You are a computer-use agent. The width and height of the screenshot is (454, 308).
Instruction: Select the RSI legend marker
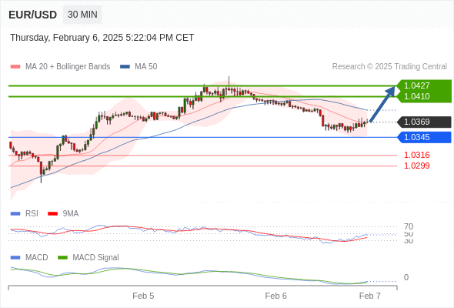tap(15, 214)
